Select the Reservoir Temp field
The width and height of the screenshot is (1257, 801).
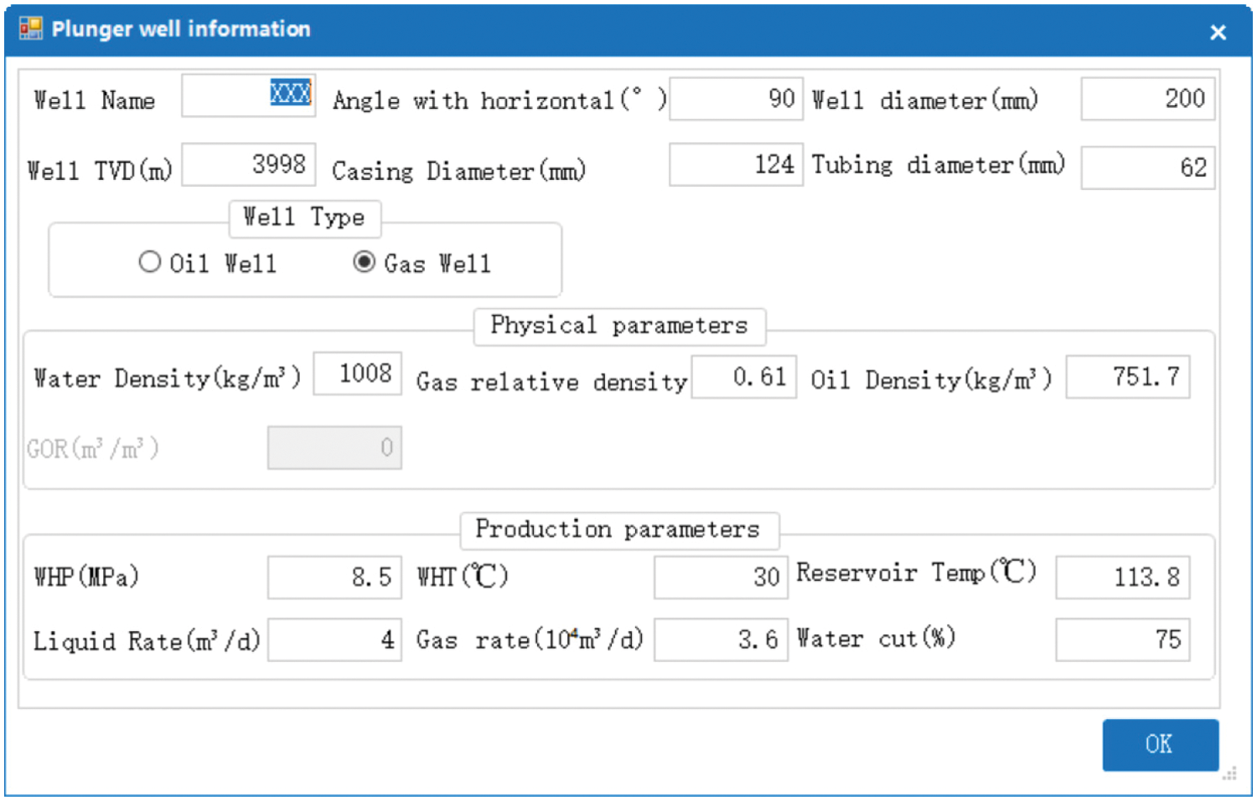point(1122,578)
